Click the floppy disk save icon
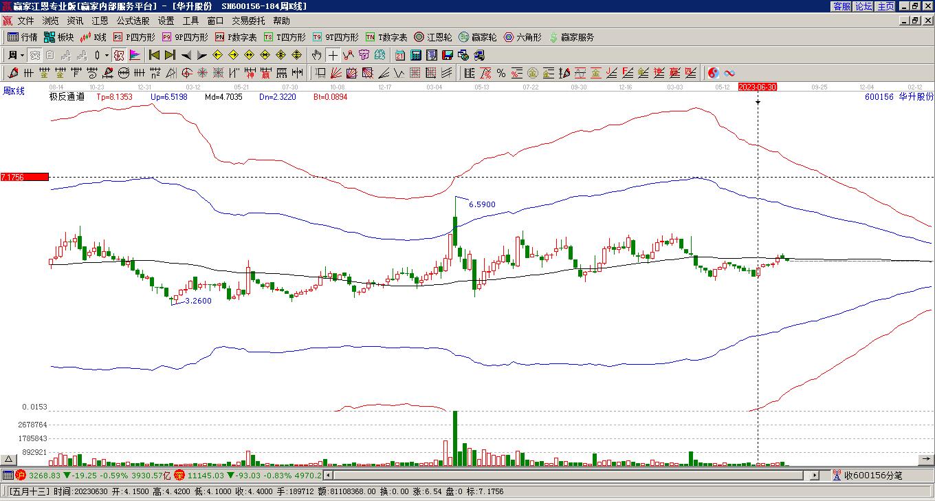 click(x=448, y=55)
